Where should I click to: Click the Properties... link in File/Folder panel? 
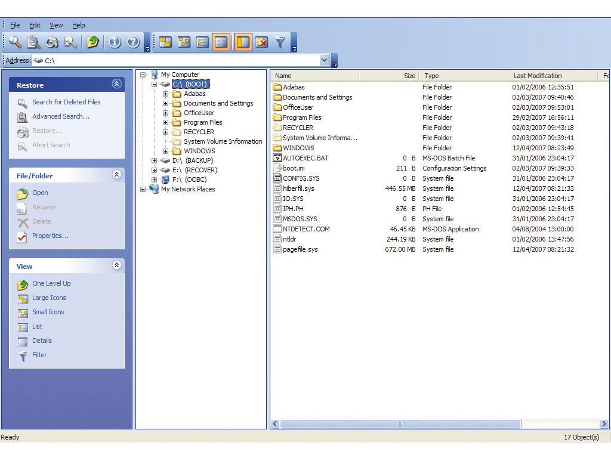[x=50, y=236]
